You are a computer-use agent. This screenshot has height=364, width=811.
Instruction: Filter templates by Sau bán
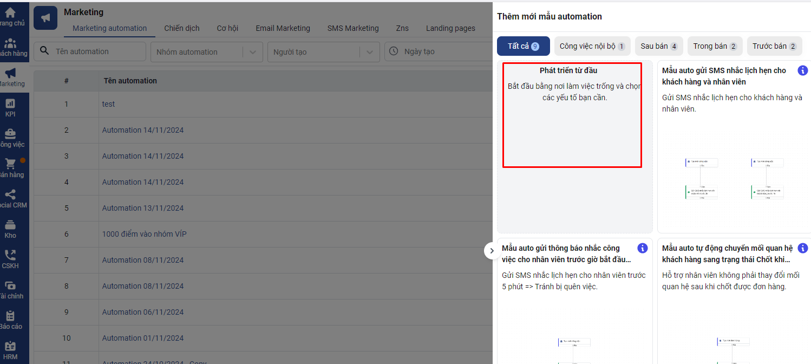tap(659, 46)
